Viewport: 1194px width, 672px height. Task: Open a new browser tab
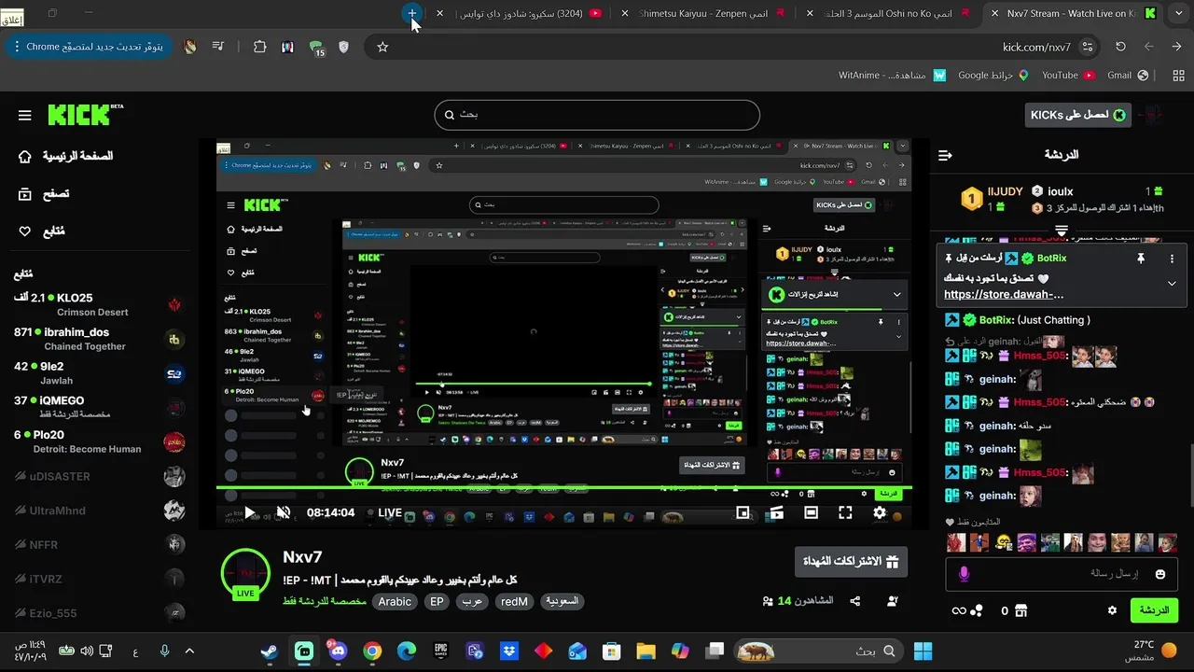411,13
